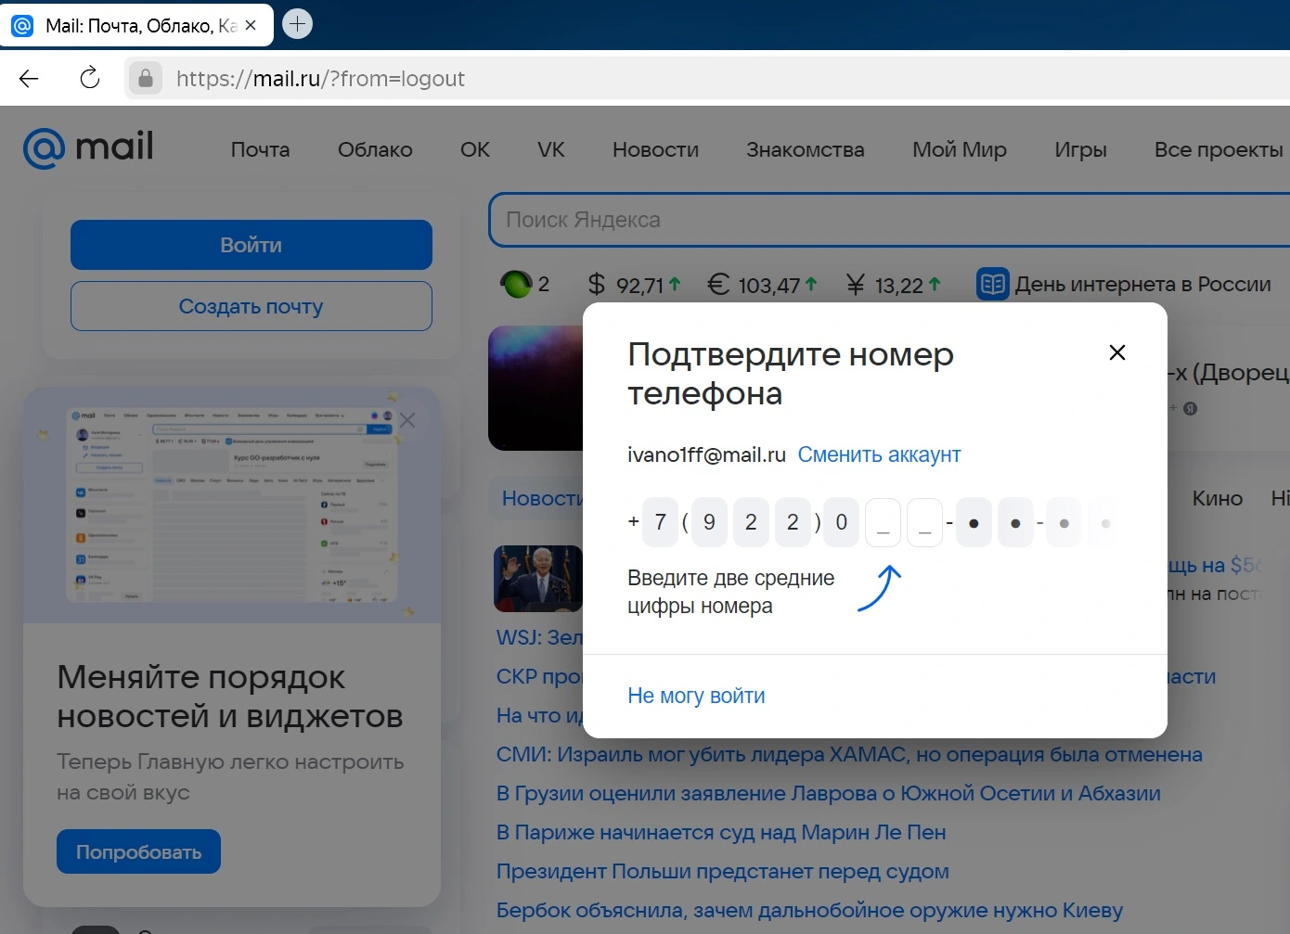Open Облако in top navigation

click(375, 149)
